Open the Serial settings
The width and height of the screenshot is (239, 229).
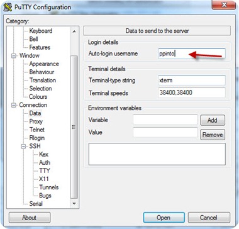[x=36, y=204]
